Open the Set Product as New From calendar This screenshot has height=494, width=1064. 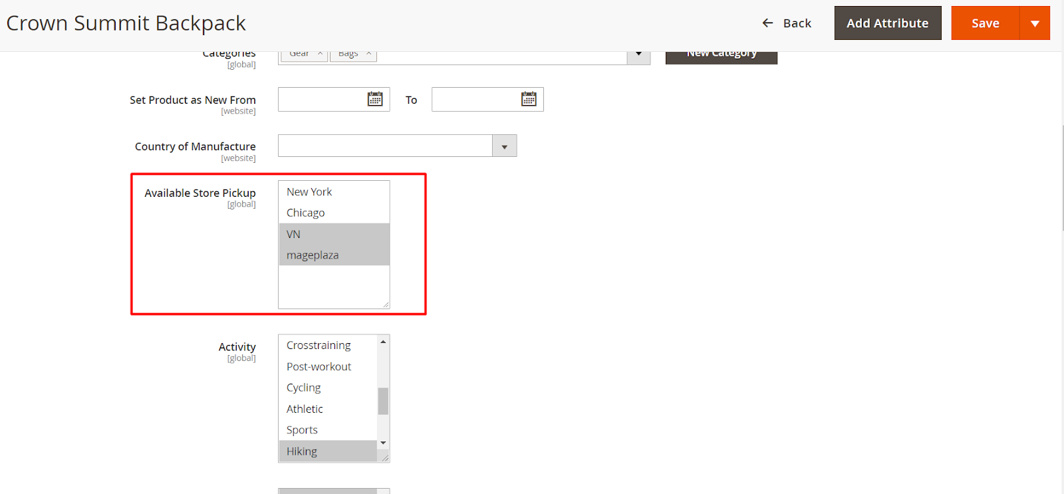(375, 99)
